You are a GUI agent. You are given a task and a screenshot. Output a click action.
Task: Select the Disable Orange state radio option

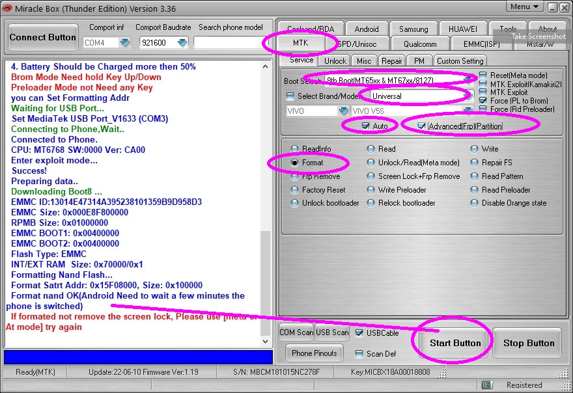click(474, 203)
